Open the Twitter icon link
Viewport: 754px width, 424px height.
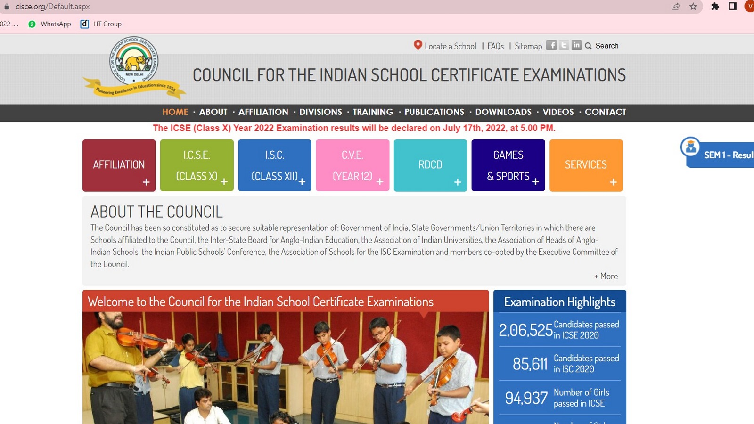pos(564,45)
